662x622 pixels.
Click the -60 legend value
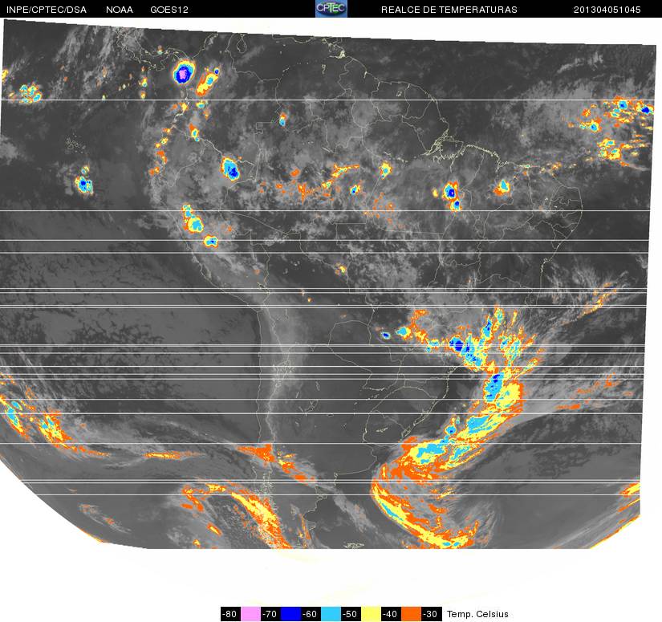[x=311, y=614]
